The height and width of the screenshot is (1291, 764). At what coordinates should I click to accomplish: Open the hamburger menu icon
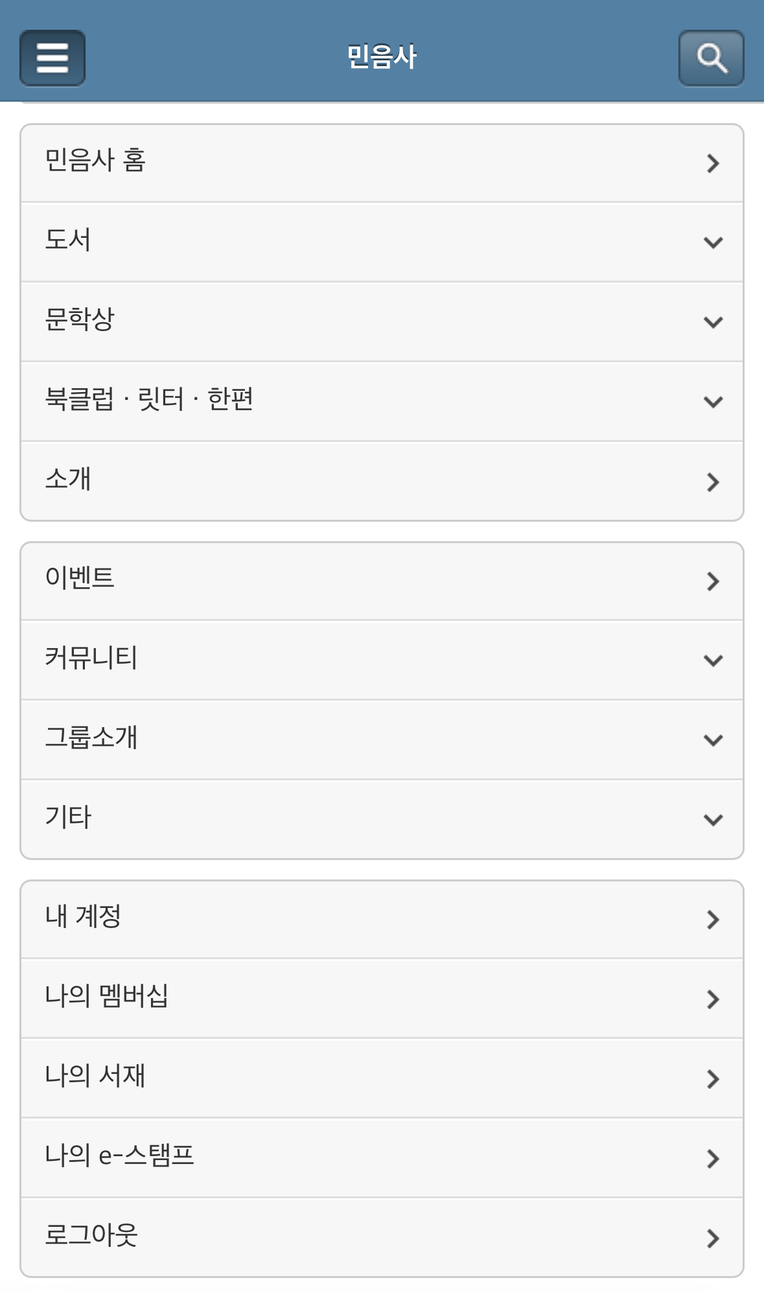[x=52, y=58]
